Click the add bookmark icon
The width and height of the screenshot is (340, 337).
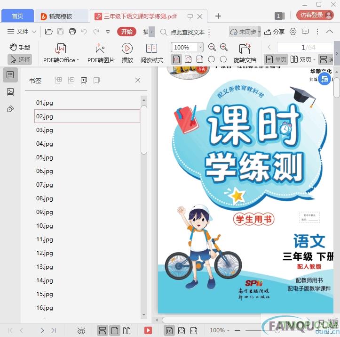click(x=84, y=80)
